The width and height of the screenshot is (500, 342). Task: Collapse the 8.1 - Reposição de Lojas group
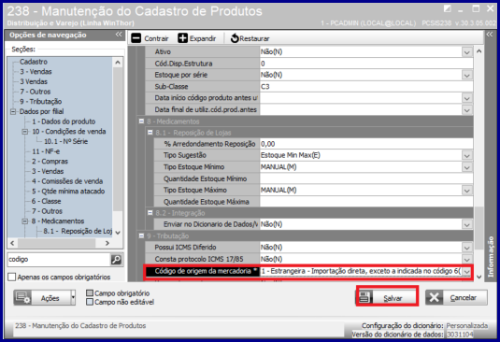[x=150, y=133]
